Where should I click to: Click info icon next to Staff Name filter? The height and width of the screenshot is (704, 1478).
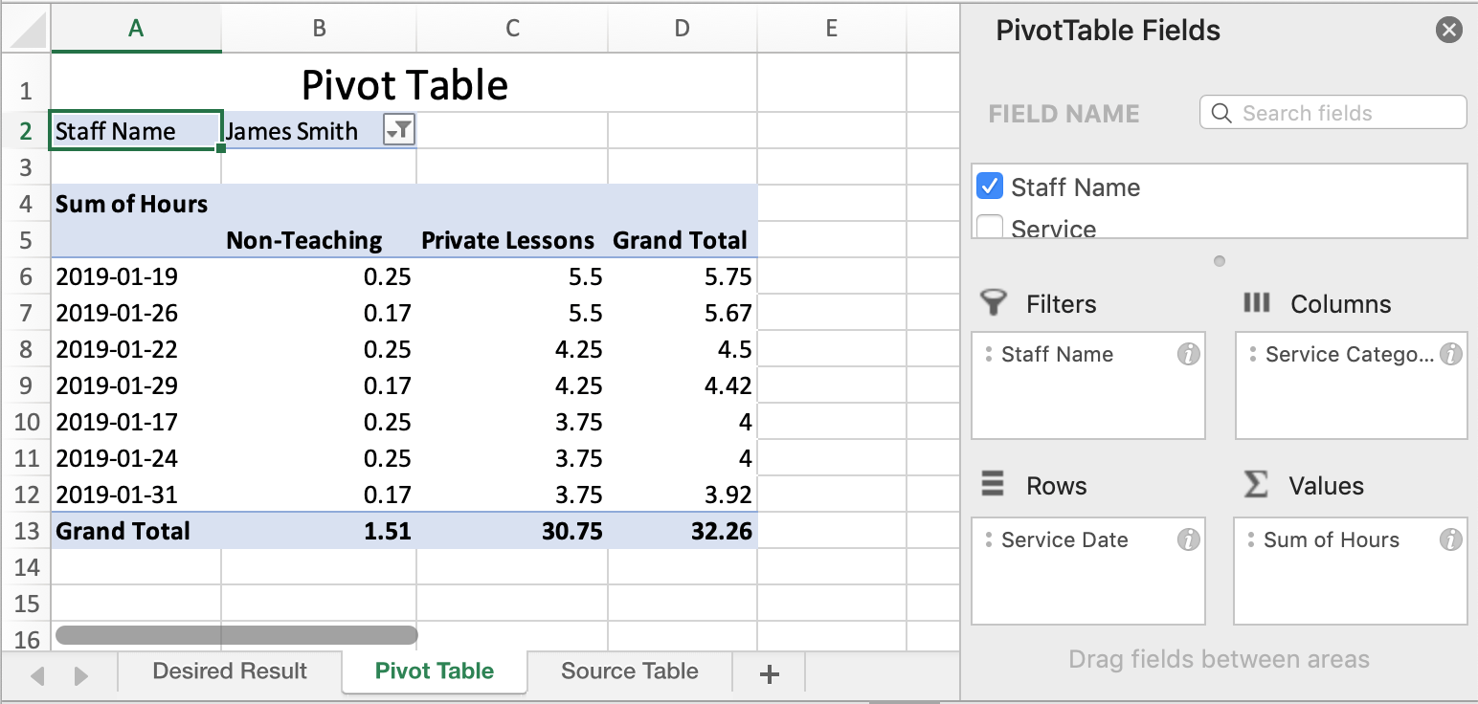pos(1188,355)
